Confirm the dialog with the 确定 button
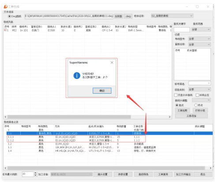Image resolution: width=215 pixels, height=182 pixels. [x=102, y=91]
